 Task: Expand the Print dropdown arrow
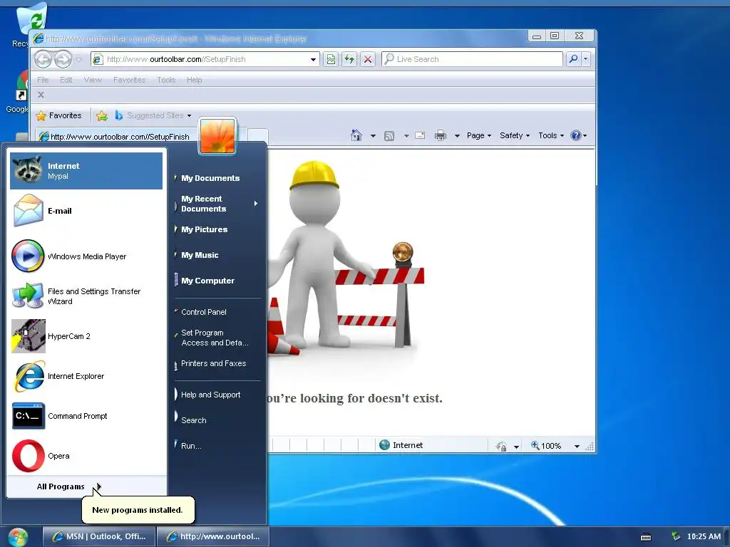point(457,136)
